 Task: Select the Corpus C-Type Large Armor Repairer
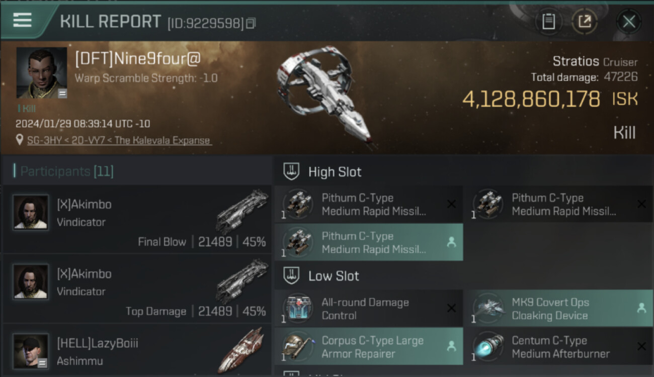point(368,347)
